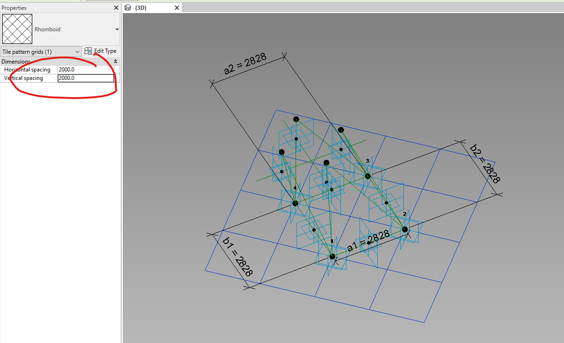Click the Edit Type icon beside the dropdown
The height and width of the screenshot is (343, 564).
click(88, 51)
